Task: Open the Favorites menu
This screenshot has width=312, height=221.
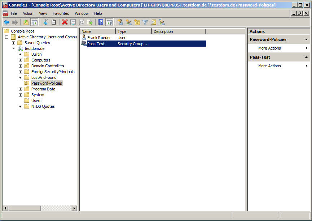Action: point(61,13)
